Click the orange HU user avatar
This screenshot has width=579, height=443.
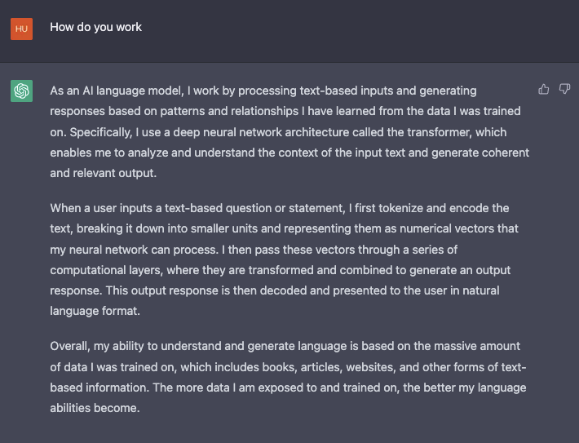tap(21, 29)
